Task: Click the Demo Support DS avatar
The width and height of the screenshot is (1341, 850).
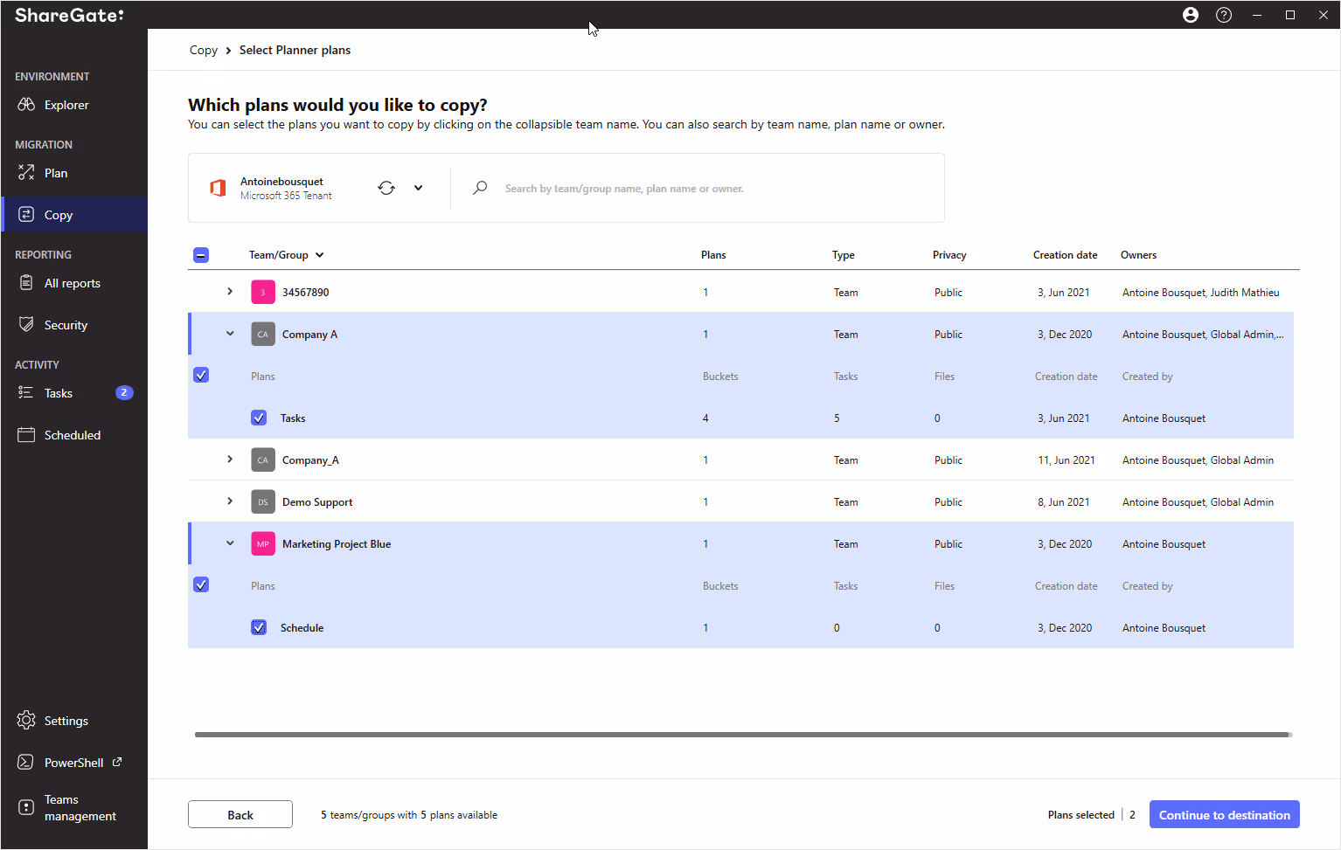Action: 263,501
